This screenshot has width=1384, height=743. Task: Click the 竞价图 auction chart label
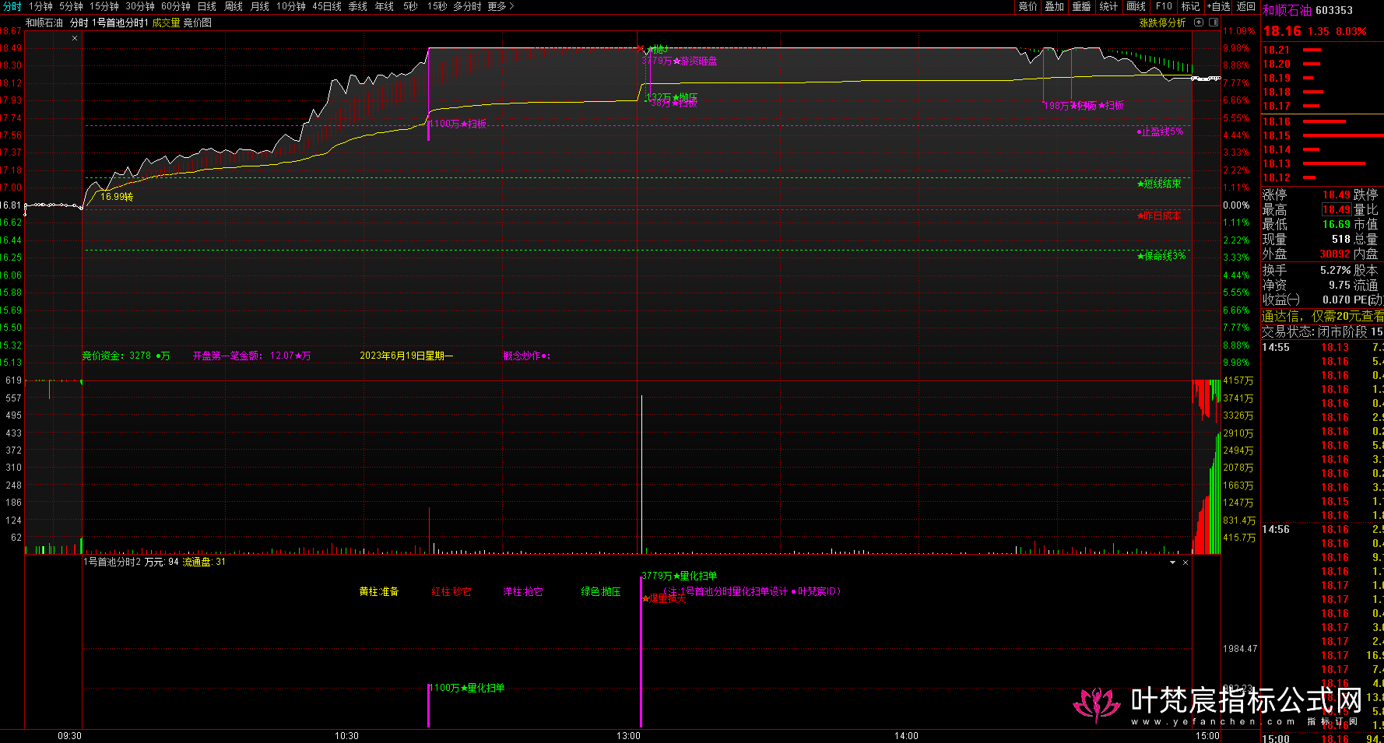(x=197, y=23)
